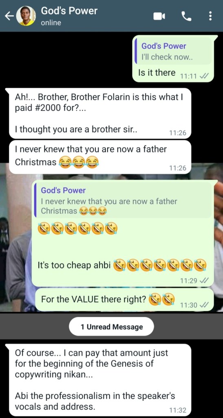Tap the read ticks beside 11:30
This screenshot has height=418, width=223.
pyautogui.click(x=203, y=305)
